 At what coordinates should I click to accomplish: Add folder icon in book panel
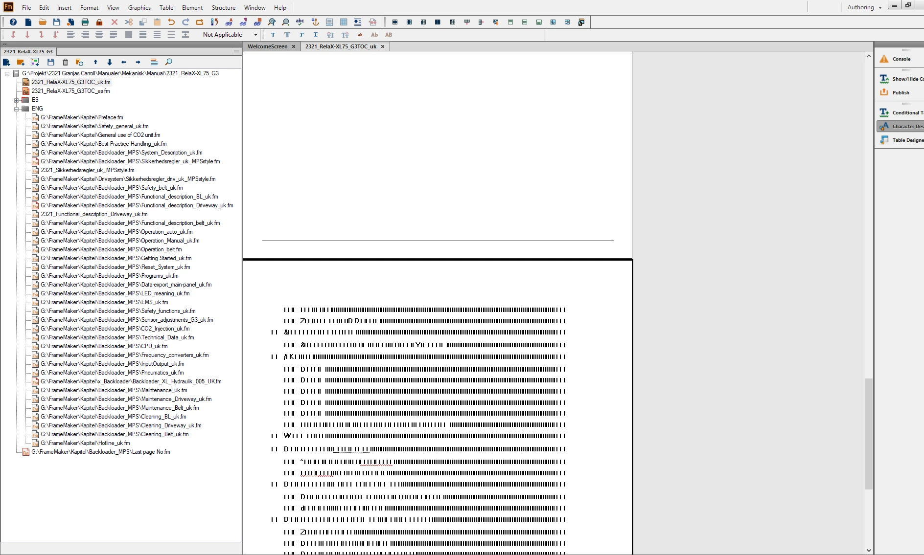pyautogui.click(x=21, y=62)
